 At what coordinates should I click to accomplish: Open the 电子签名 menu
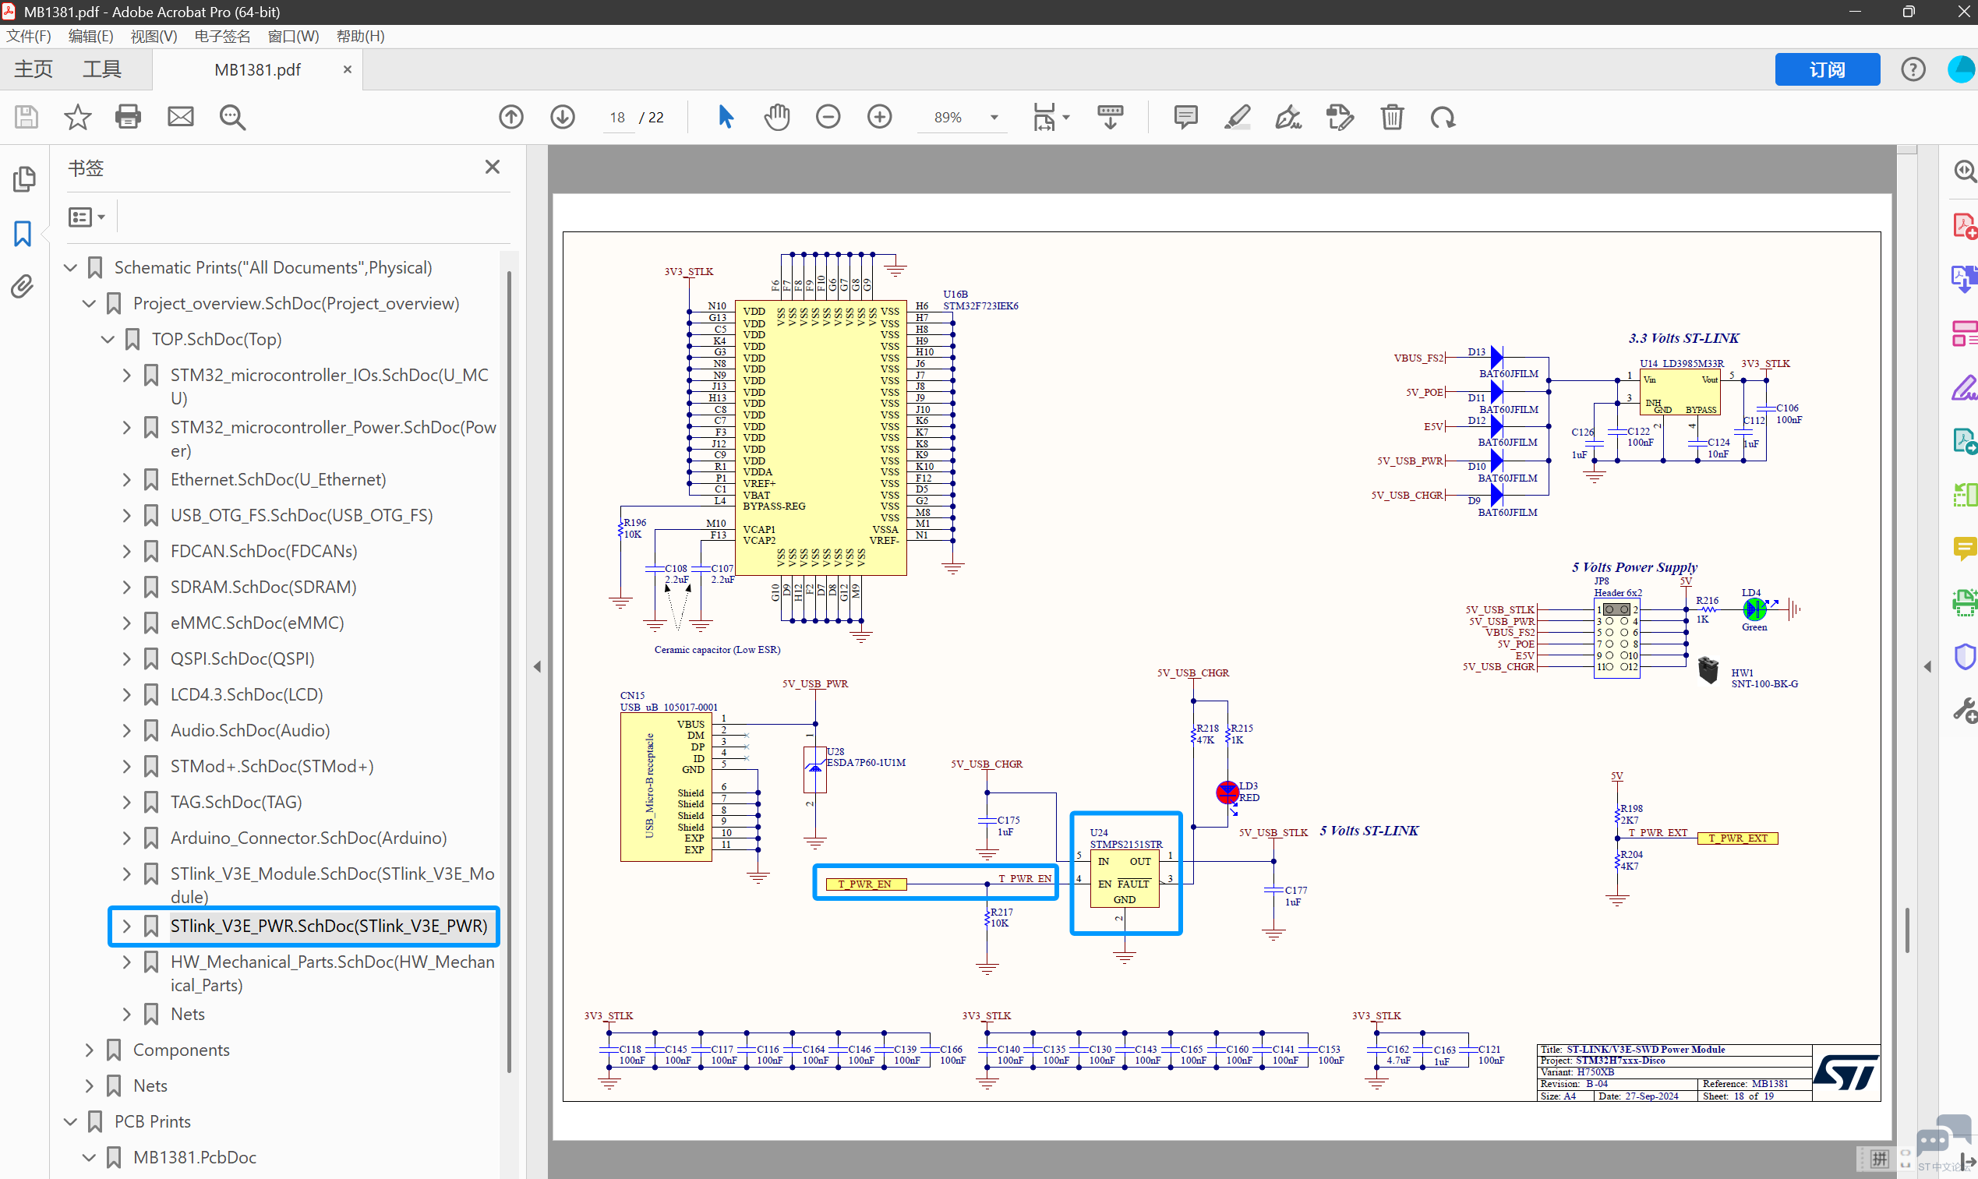pos(222,37)
